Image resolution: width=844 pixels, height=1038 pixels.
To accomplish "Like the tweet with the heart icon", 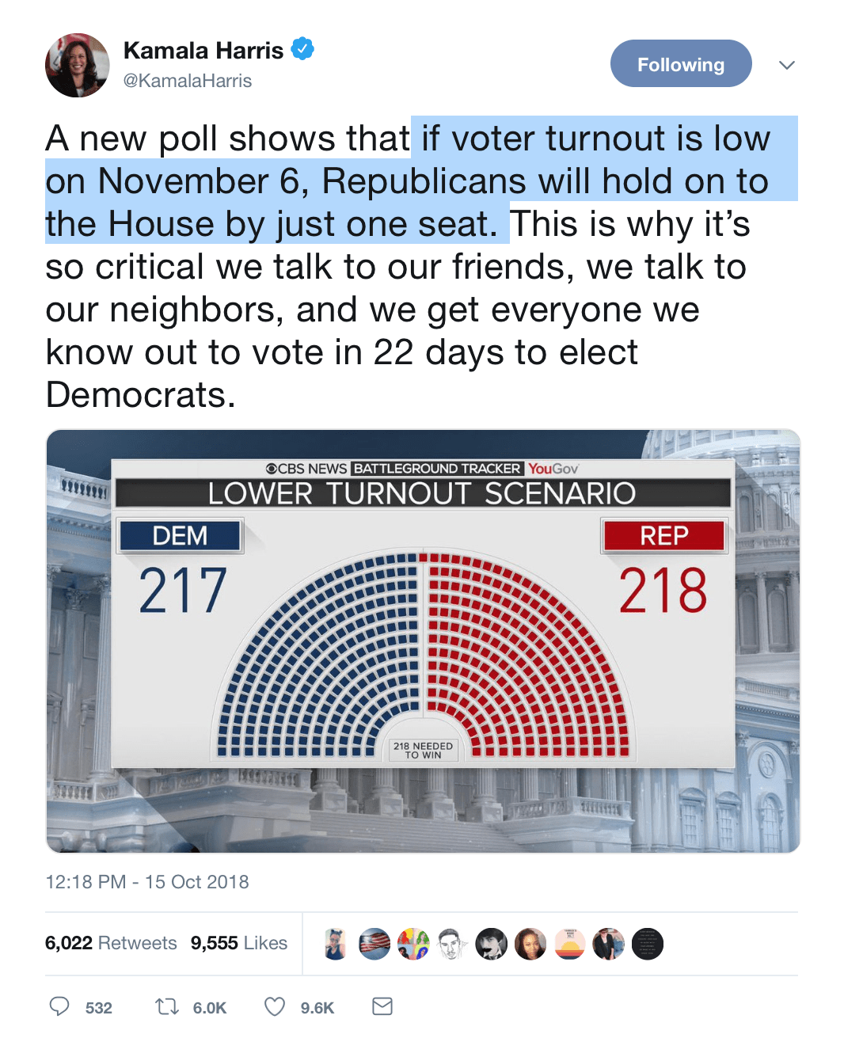I will [x=274, y=1006].
